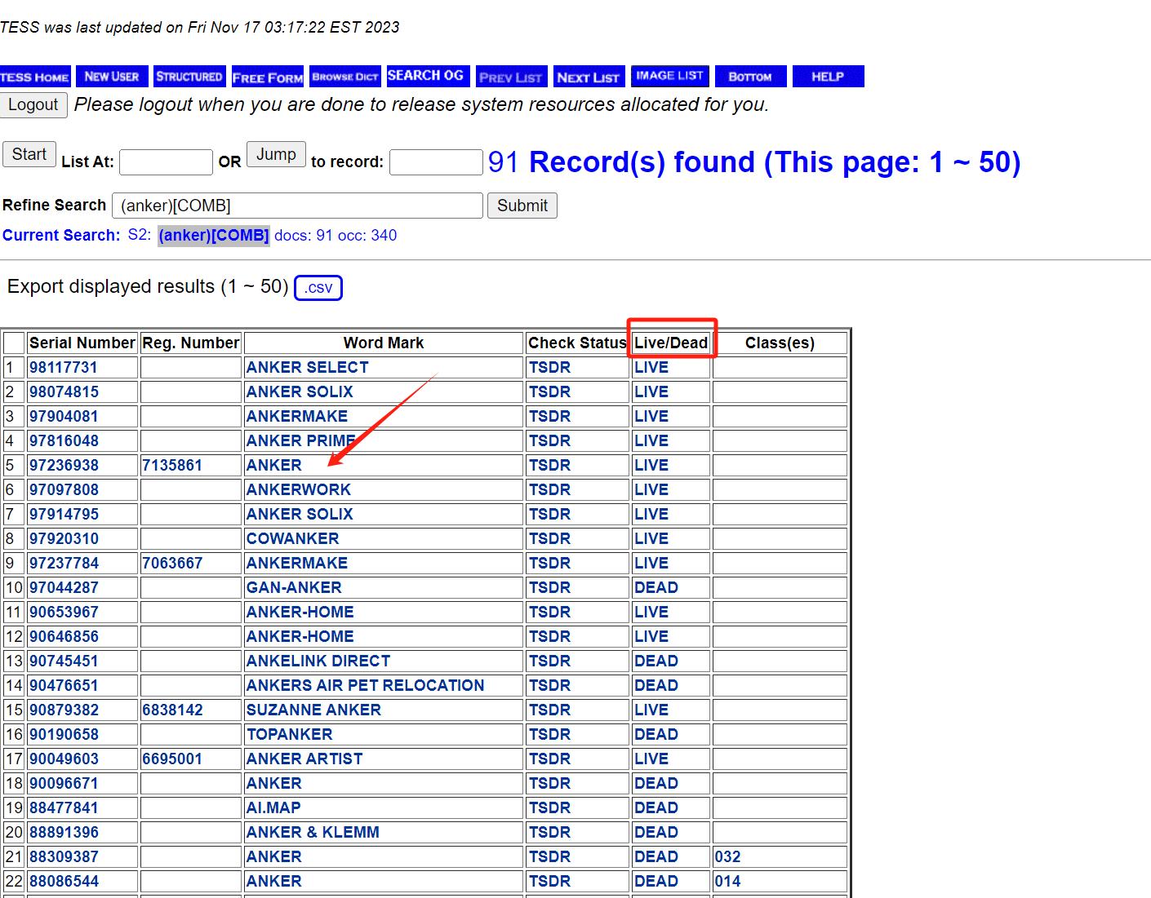The height and width of the screenshot is (898, 1151).
Task: Open the ANKER ARTIST word mark
Action: pyautogui.click(x=304, y=759)
